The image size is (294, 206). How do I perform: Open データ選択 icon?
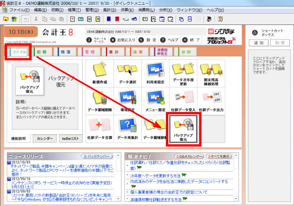coord(127,73)
